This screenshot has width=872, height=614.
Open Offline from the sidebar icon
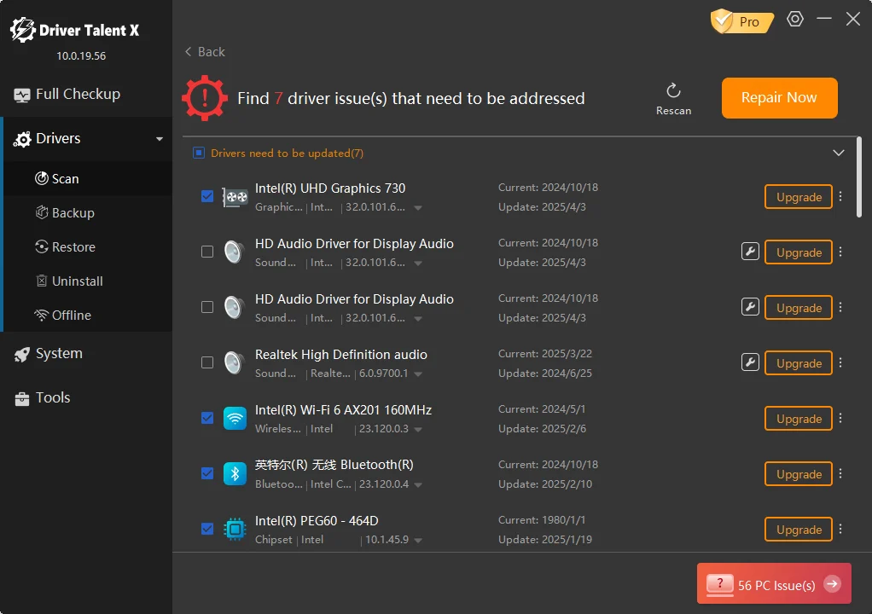pos(42,315)
